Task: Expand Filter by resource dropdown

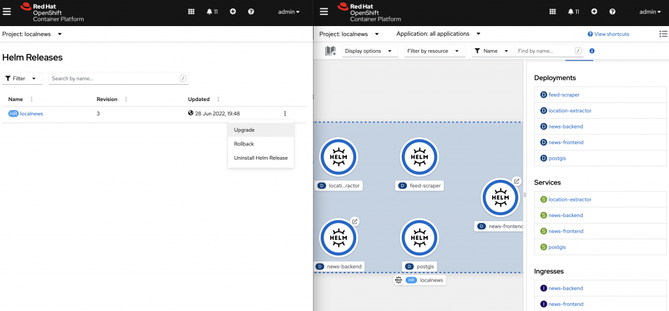Action: pos(434,51)
